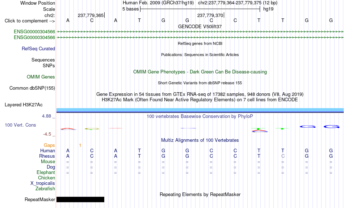Select the Chicken alignment row label

pos(46,178)
